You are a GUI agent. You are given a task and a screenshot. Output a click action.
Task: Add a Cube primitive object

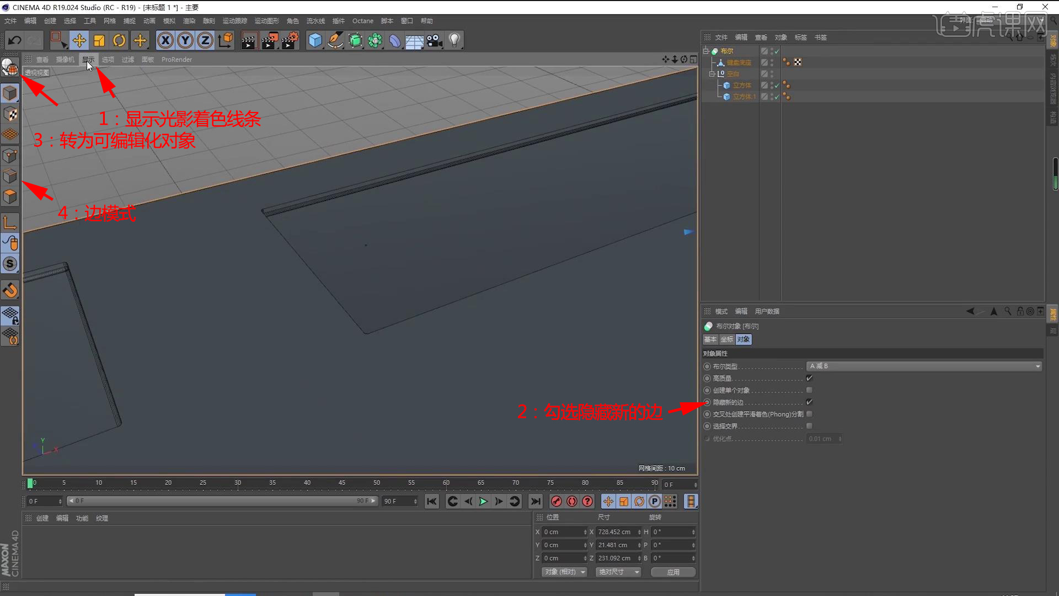tap(315, 40)
